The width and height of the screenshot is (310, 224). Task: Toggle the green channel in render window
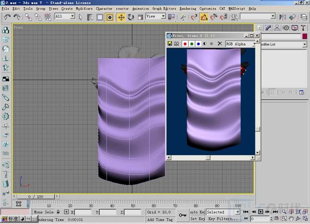191,44
